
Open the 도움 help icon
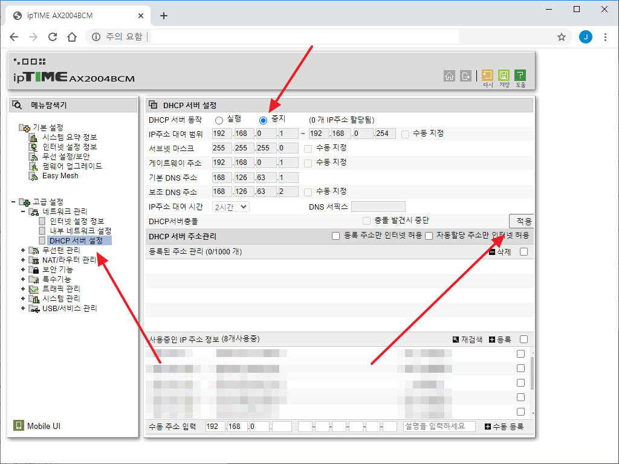click(x=520, y=76)
